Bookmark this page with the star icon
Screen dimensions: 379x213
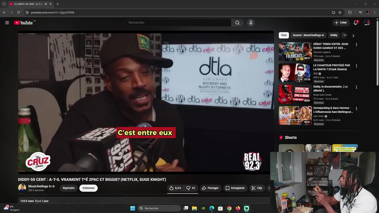(340, 12)
